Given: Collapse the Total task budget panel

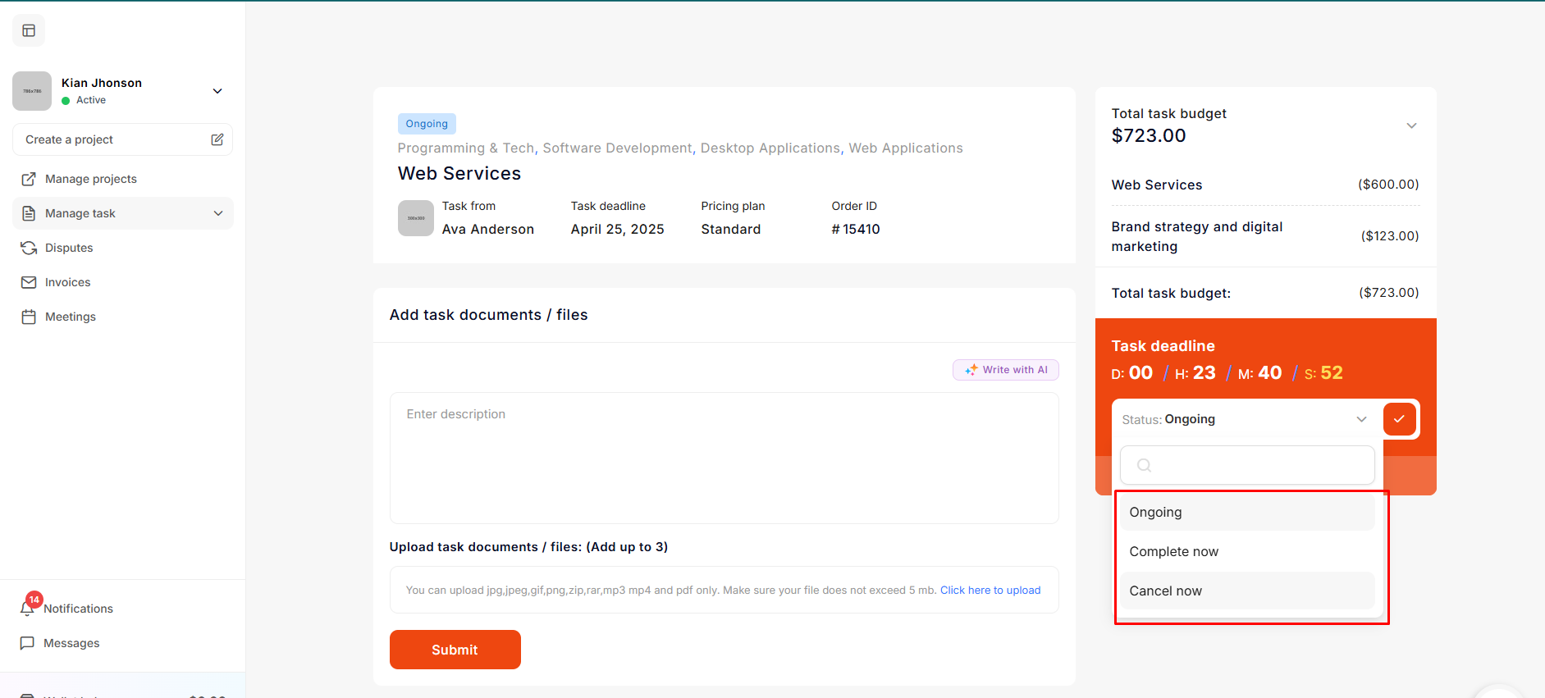Looking at the screenshot, I should point(1411,125).
